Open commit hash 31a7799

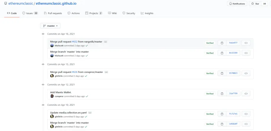pyautogui.click(x=233, y=94)
